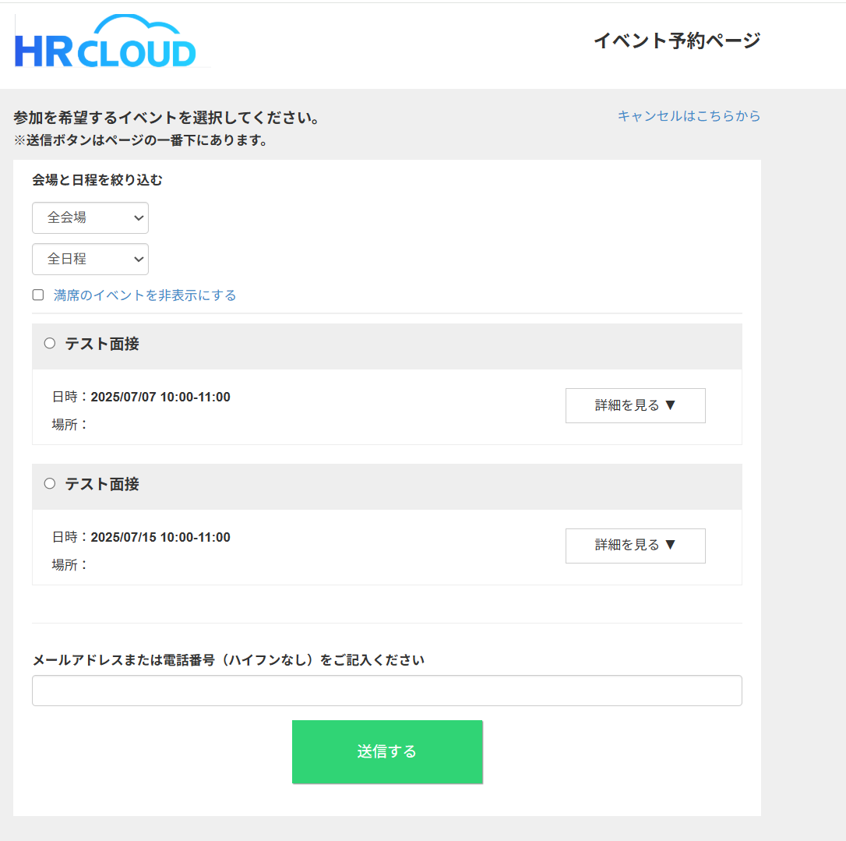Focus the email or phone number input field
The height and width of the screenshot is (841, 846).
(386, 691)
